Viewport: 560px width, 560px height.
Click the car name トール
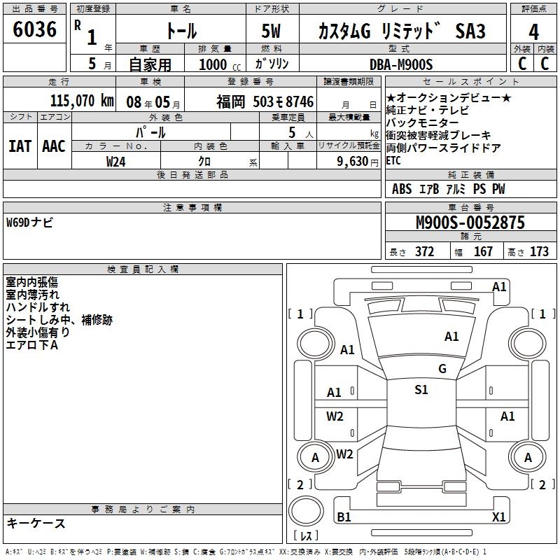pos(180,31)
